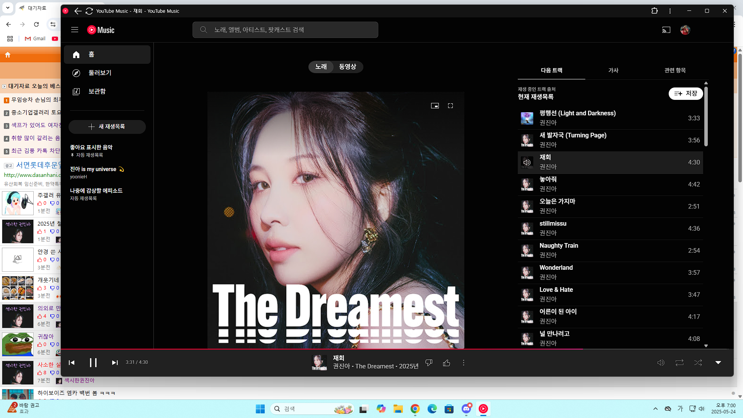743x418 pixels.
Task: Open Google Chrome from taskbar
Action: click(415, 409)
